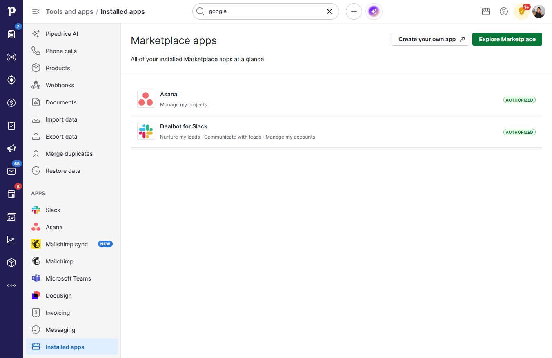Click the Asana app name
Screen dimensions: 552x358
(x=169, y=94)
